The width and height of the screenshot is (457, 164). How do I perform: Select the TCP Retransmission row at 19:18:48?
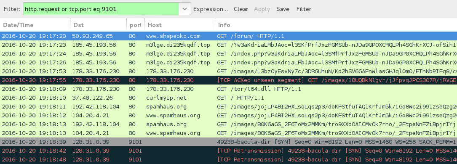228,160
